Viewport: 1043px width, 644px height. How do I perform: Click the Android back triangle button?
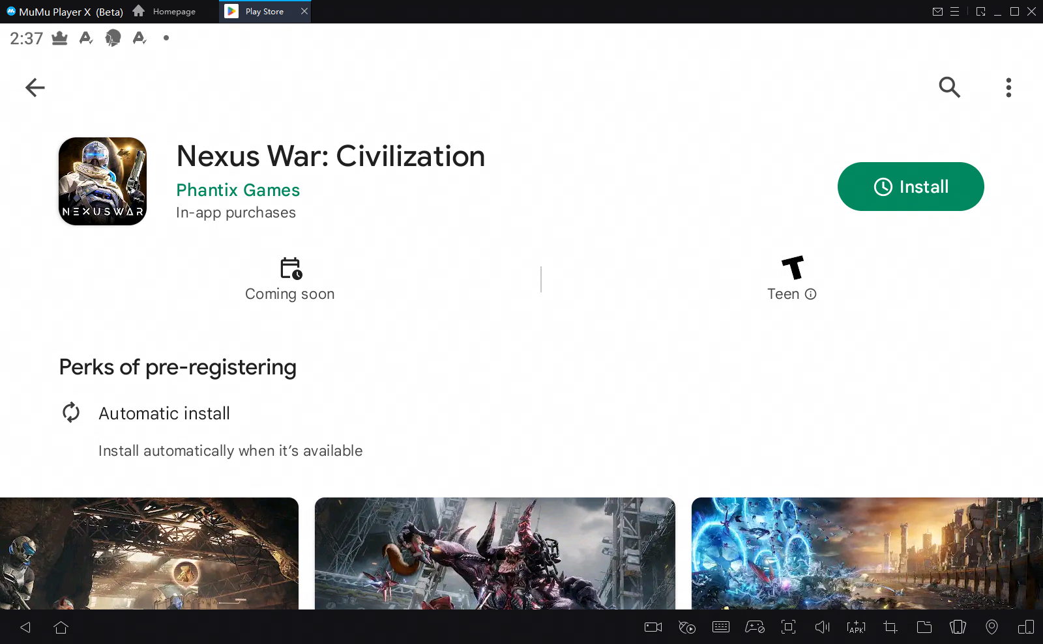tap(25, 627)
